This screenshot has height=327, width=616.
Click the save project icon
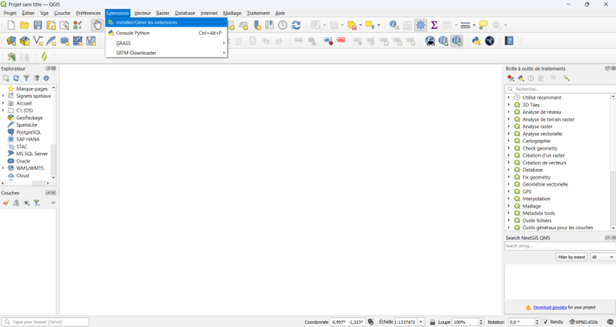38,26
